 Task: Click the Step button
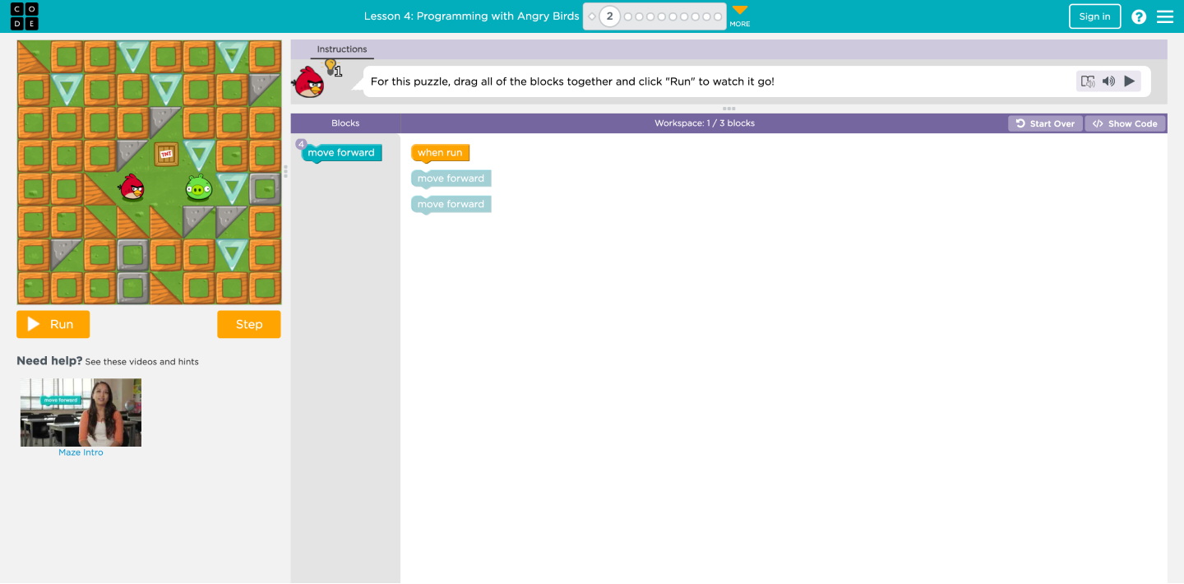[249, 324]
